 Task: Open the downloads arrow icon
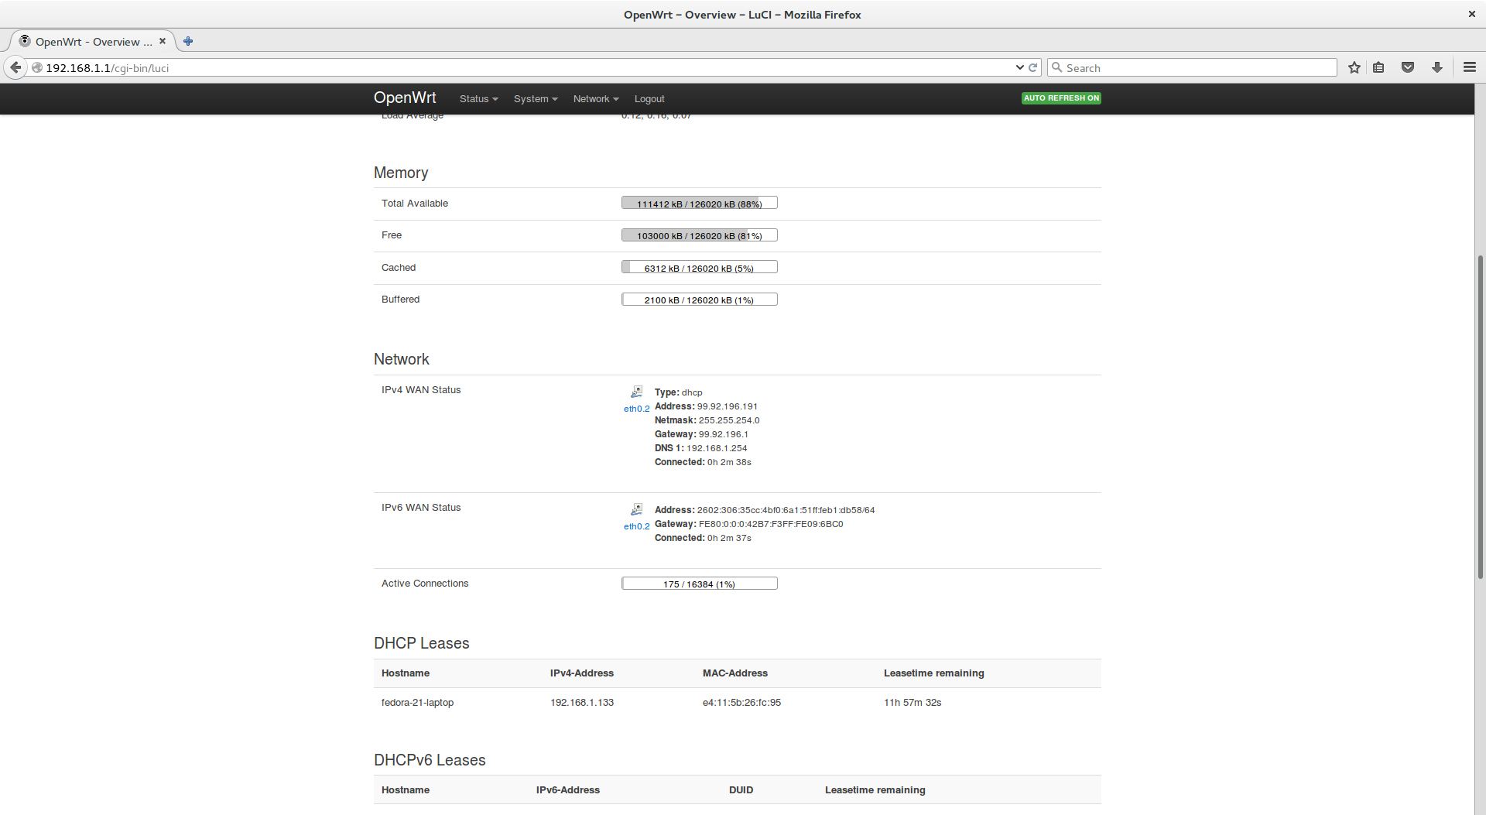[x=1437, y=67]
